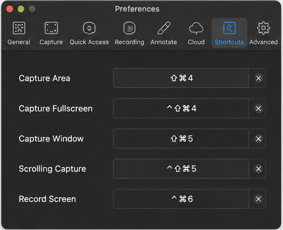Click the Capture Window label
Screen dimensions: 283x230
51,139
